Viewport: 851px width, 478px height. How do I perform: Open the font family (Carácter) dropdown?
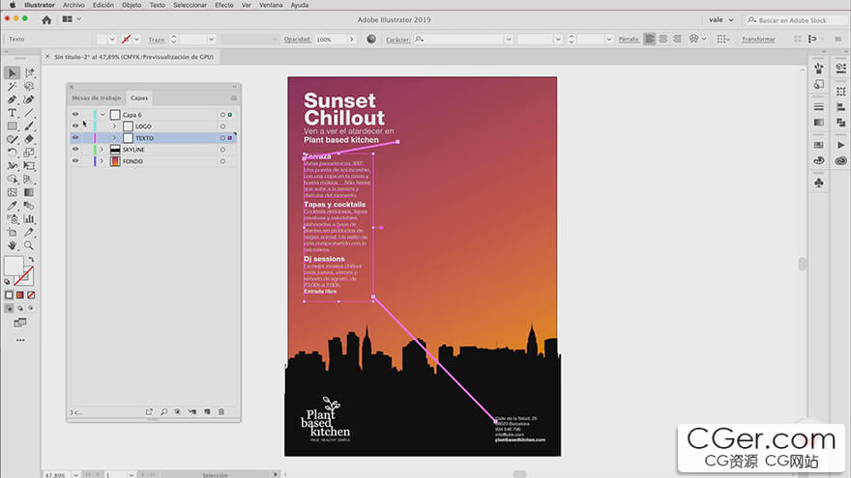(x=509, y=39)
